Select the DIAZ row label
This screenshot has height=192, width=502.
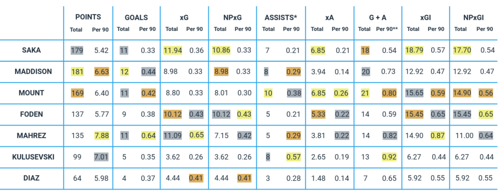tap(31, 179)
